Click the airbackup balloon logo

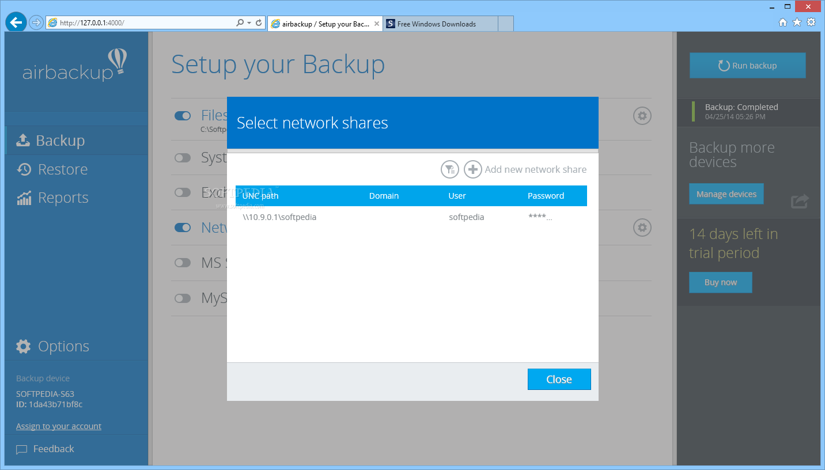(x=75, y=65)
